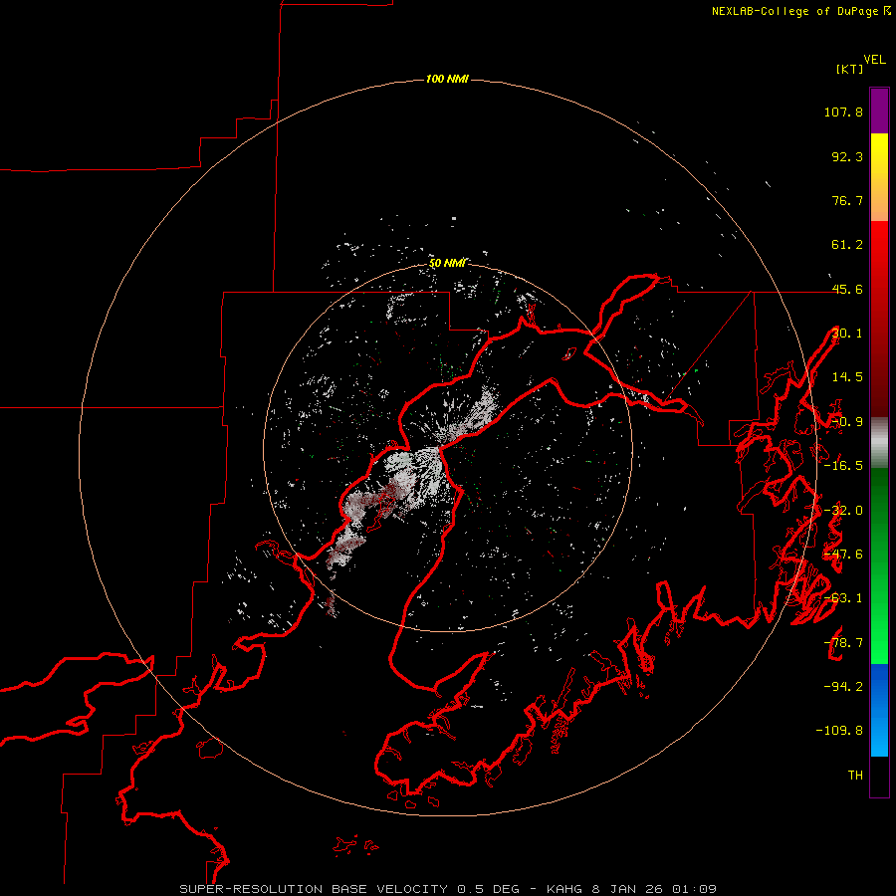Click the -32.0 velocity scale value
The image size is (896, 896).
843,511
